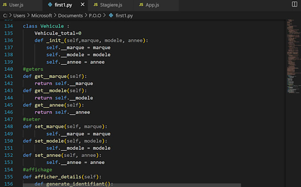The height and width of the screenshot is (187, 301).
Task: Click the split editor icon
Action: click(x=294, y=4)
